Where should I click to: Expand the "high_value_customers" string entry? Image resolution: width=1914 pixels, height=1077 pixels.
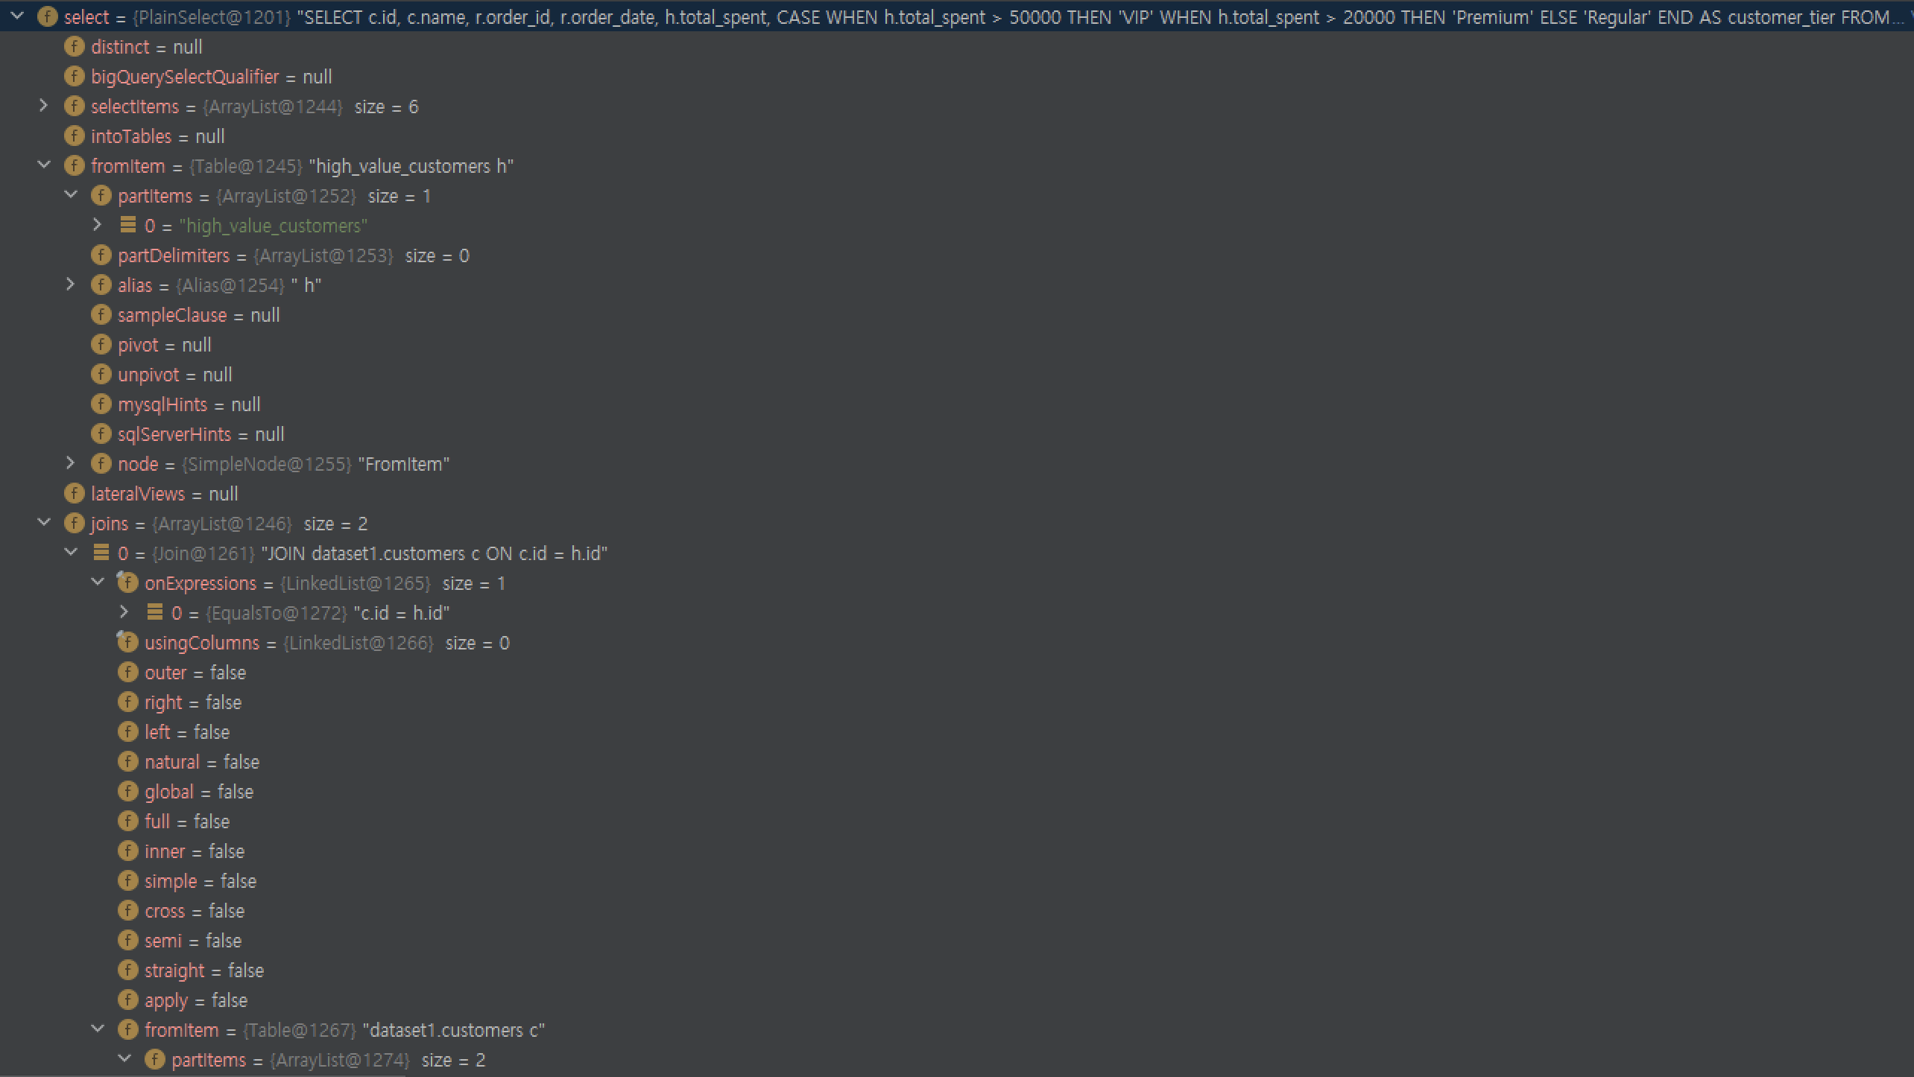(98, 225)
